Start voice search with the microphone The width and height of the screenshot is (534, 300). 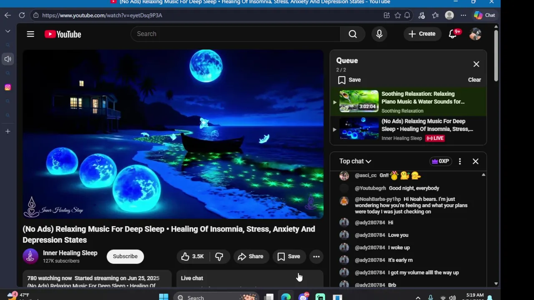click(379, 34)
